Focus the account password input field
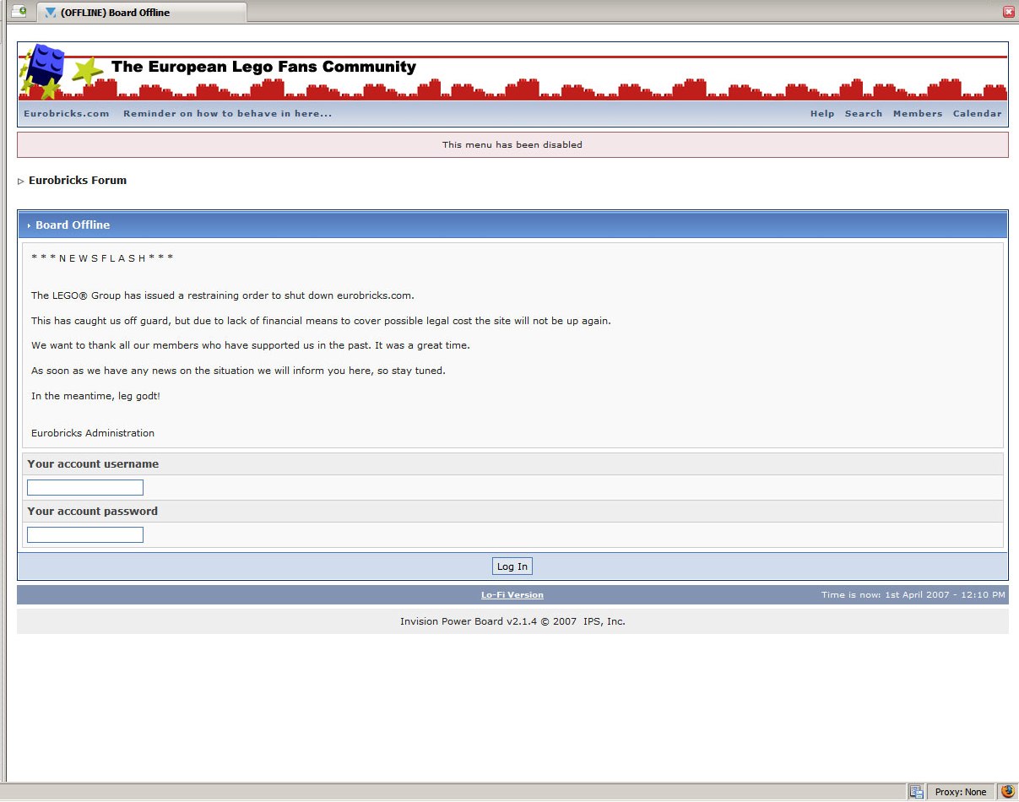1019x802 pixels. click(x=85, y=535)
